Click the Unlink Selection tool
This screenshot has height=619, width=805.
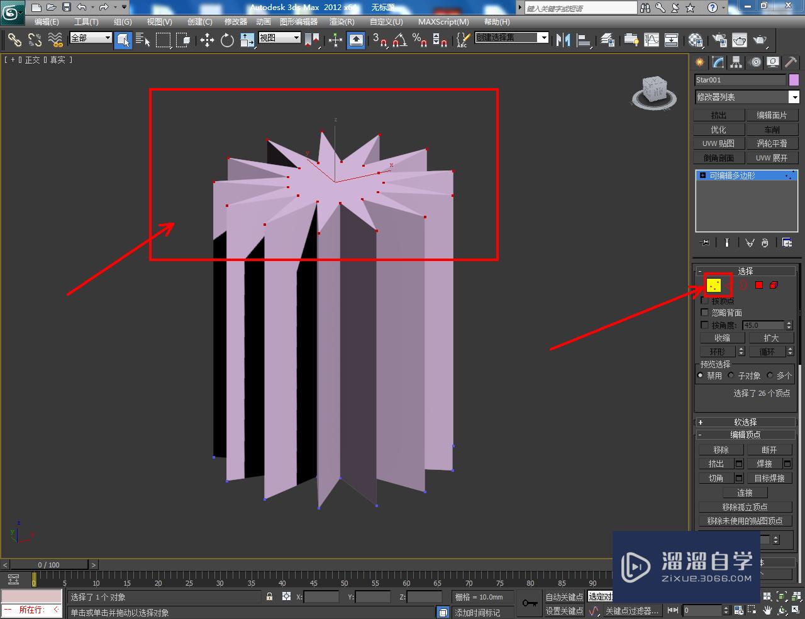[x=35, y=40]
